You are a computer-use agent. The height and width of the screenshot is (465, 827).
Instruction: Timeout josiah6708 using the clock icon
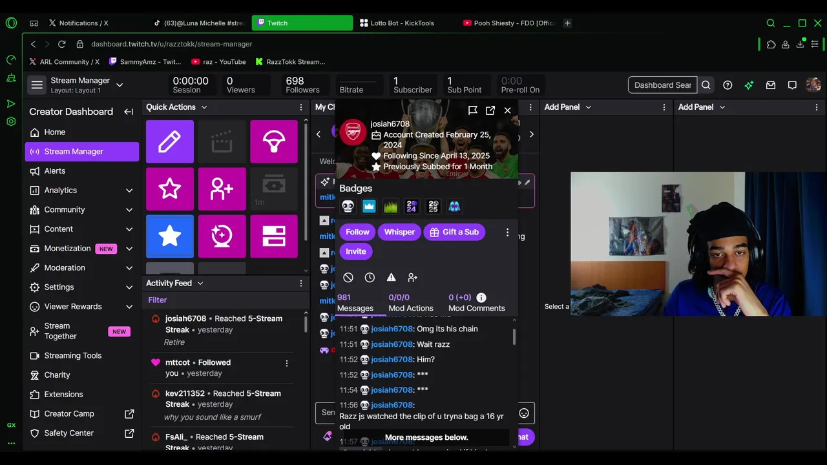(370, 277)
